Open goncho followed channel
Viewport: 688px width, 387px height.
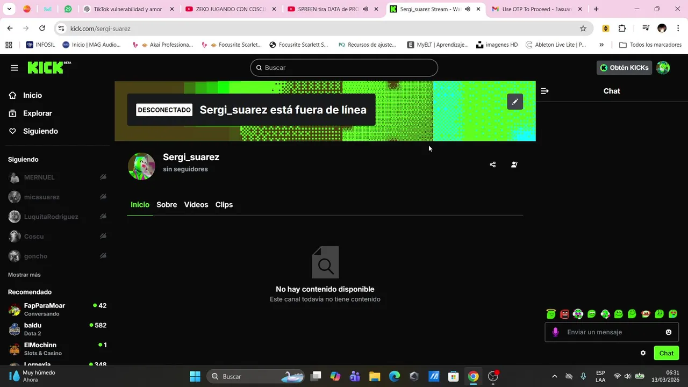click(57, 256)
